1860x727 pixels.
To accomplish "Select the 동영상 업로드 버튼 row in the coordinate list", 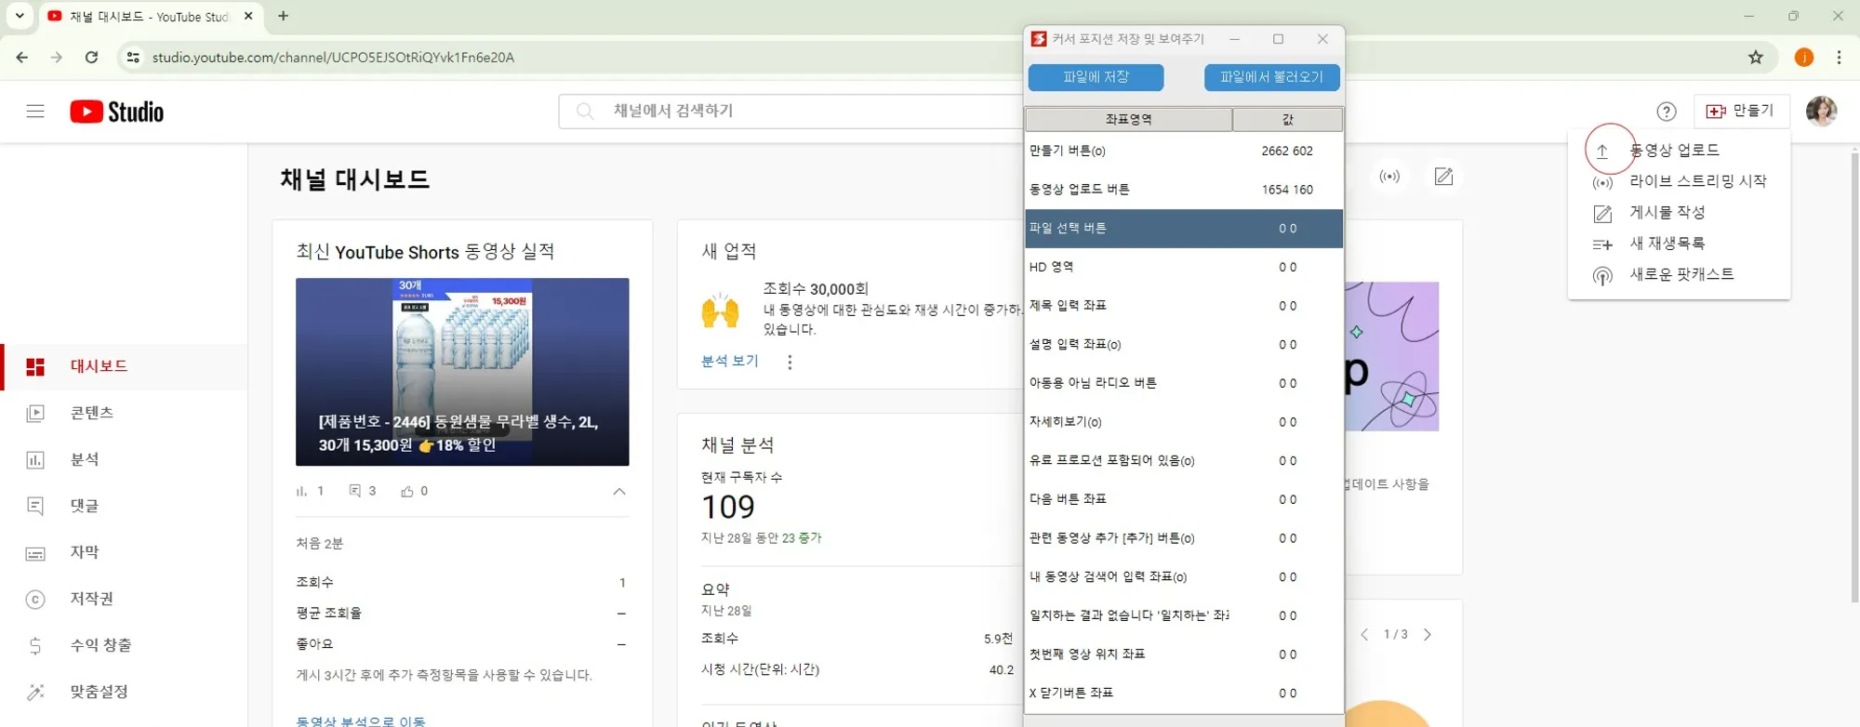I will coord(1184,190).
